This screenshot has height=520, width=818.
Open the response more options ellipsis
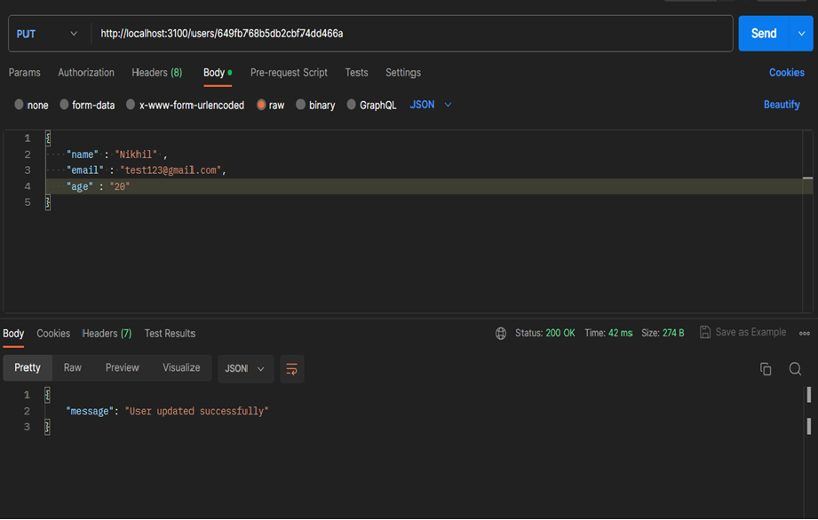click(x=805, y=334)
